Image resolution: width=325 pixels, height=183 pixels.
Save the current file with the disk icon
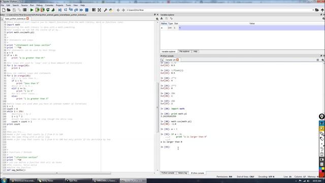[x=14, y=10]
